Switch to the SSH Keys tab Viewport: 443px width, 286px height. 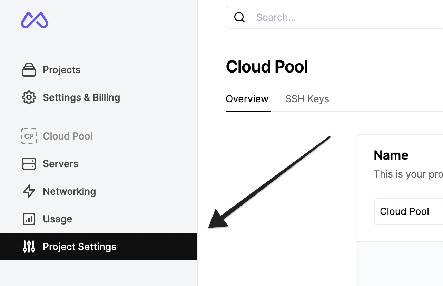click(307, 99)
